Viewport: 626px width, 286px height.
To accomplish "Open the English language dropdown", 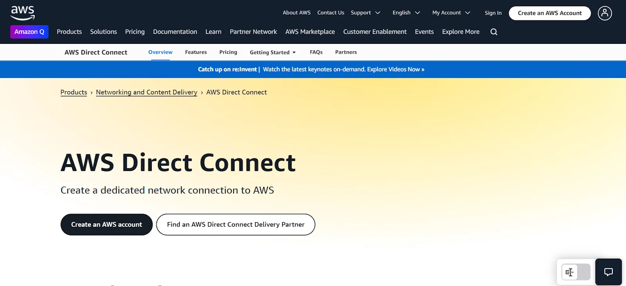I will click(x=406, y=13).
